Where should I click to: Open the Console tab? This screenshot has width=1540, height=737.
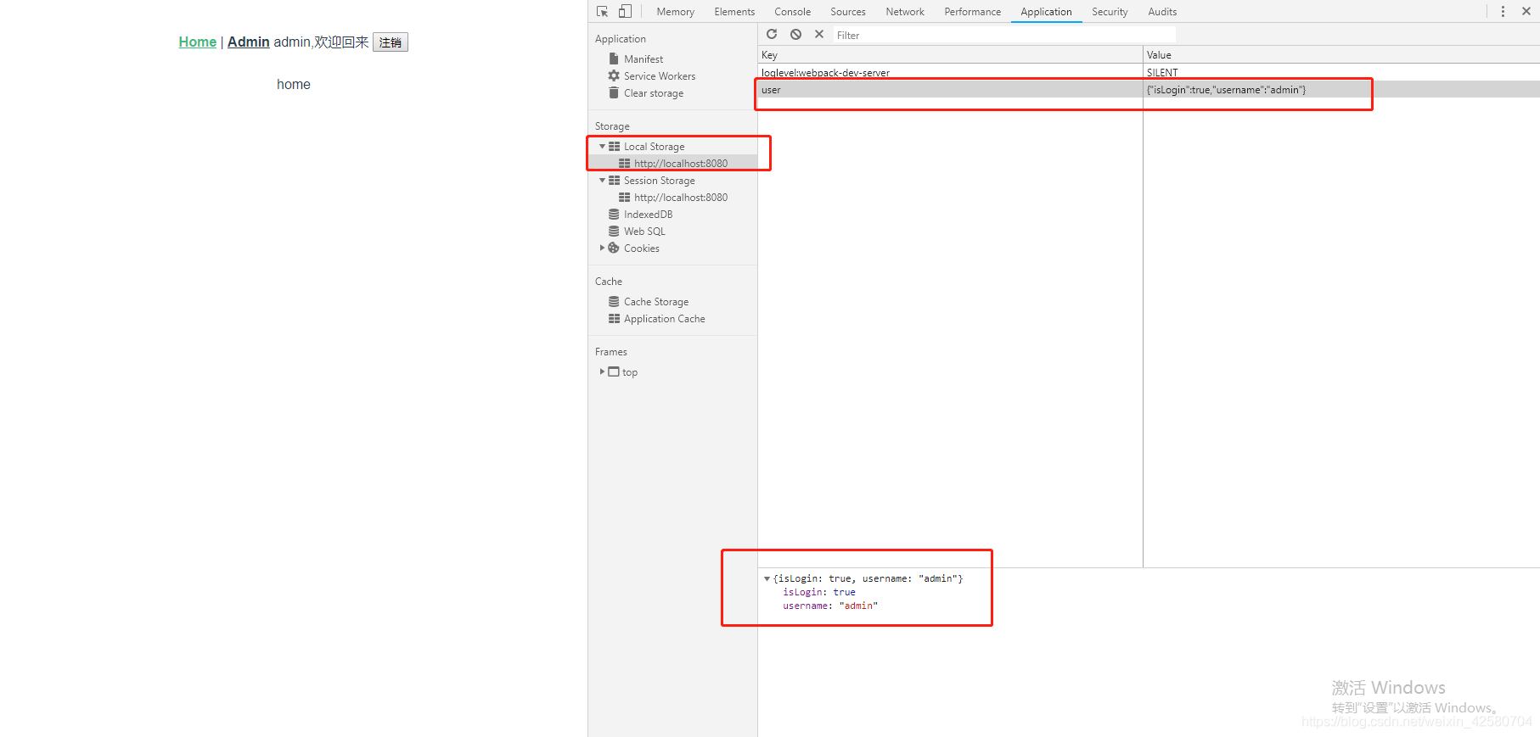click(792, 12)
